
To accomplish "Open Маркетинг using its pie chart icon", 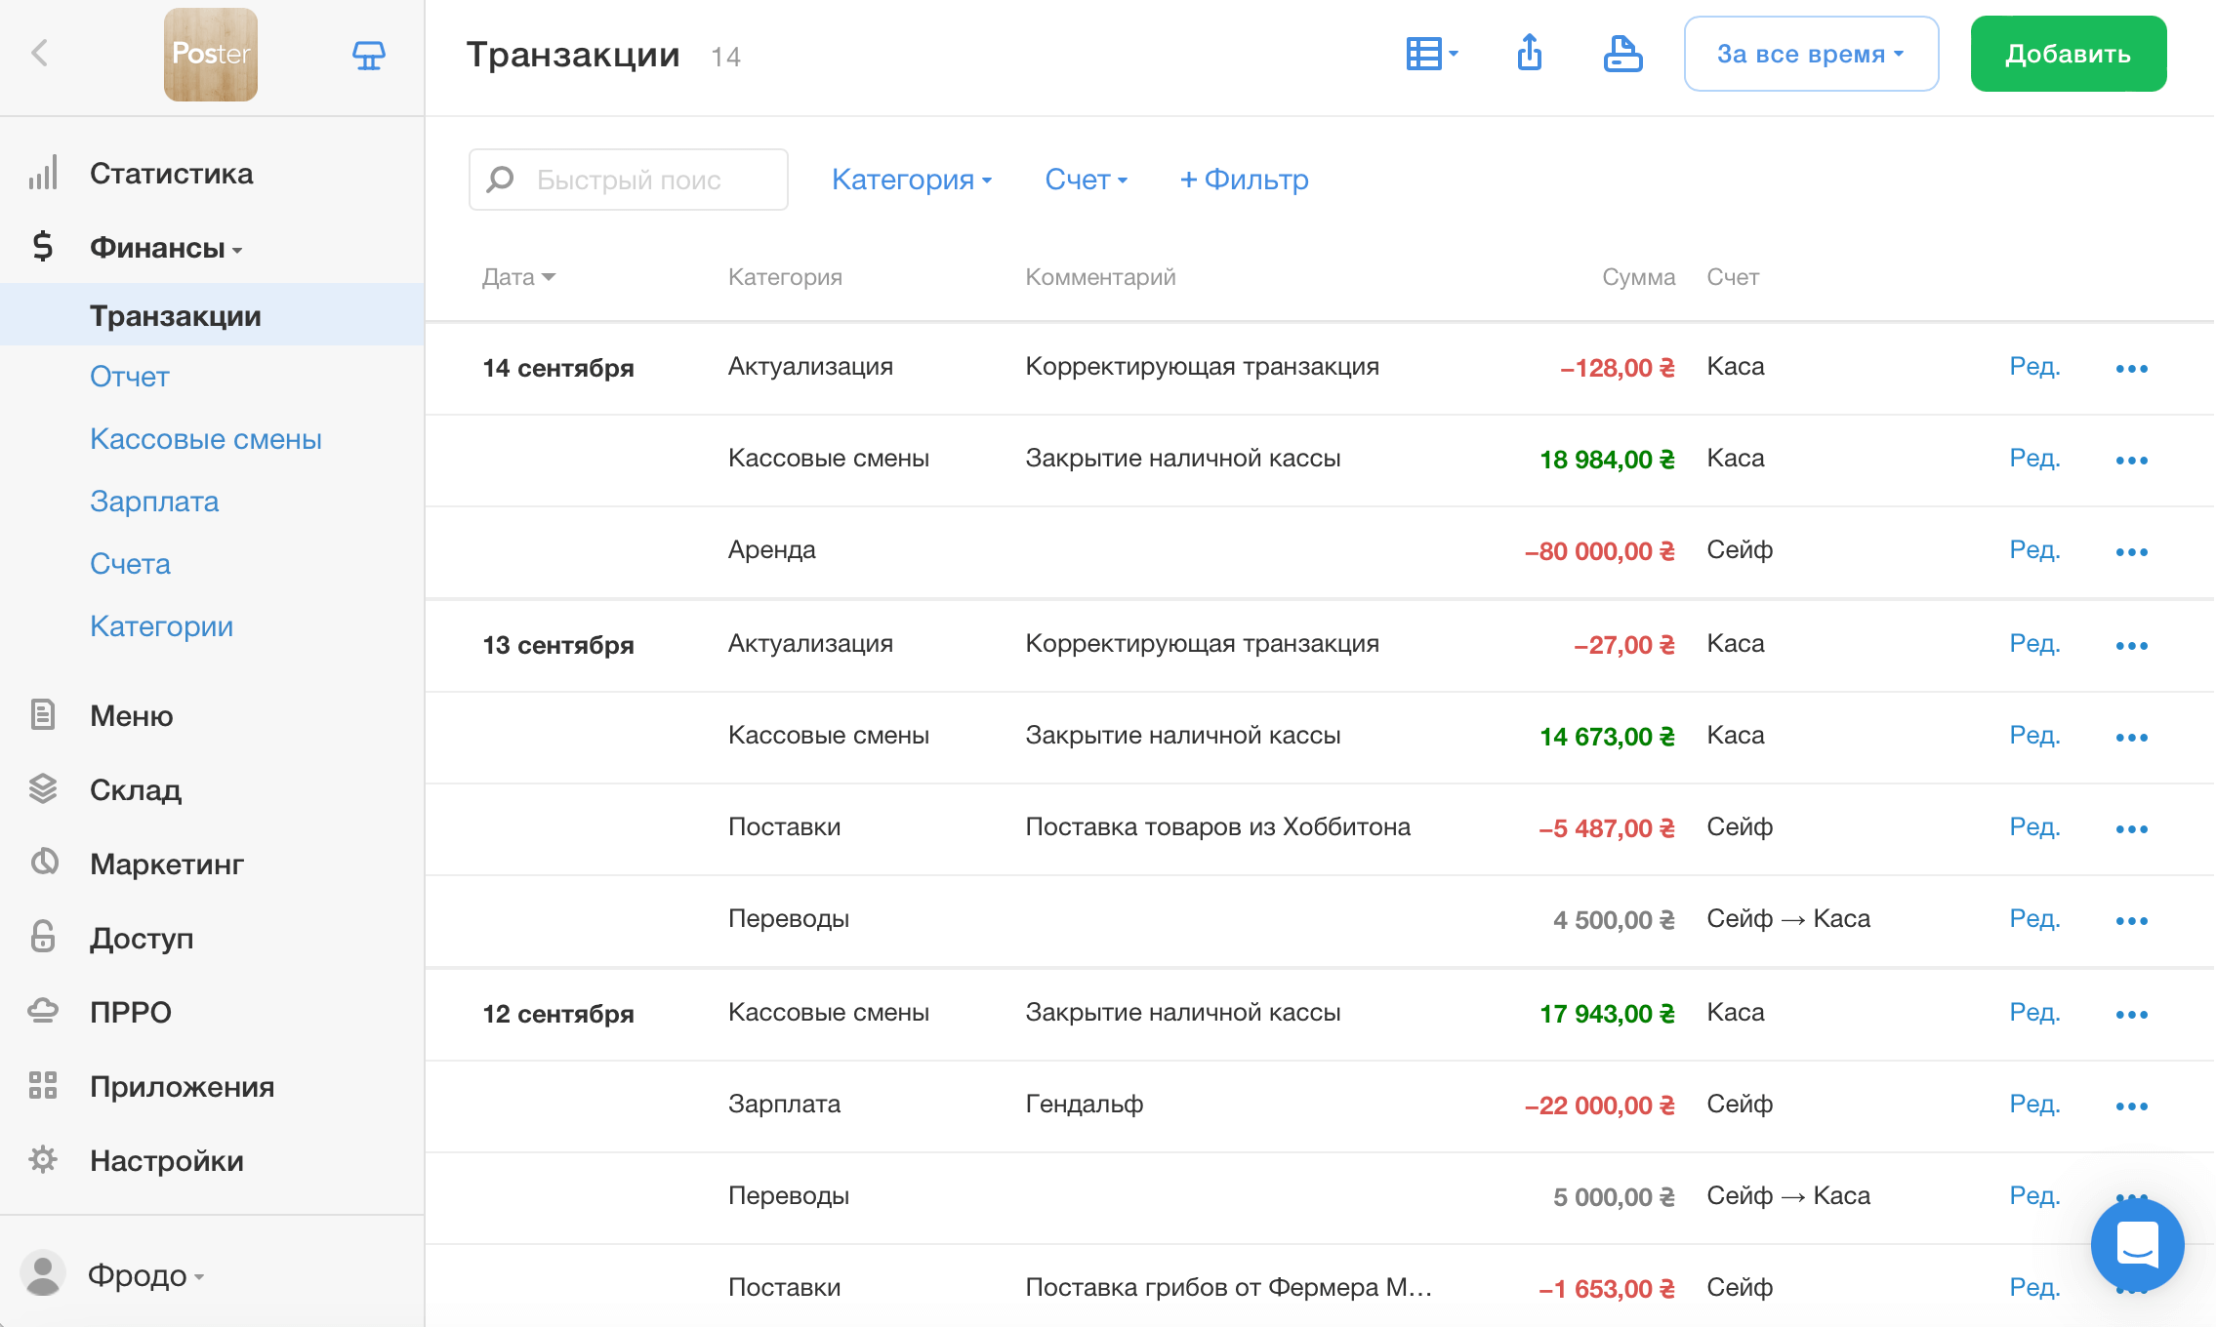I will click(43, 863).
